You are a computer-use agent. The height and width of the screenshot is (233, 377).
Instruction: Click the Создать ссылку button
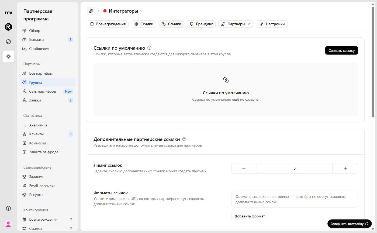341,50
